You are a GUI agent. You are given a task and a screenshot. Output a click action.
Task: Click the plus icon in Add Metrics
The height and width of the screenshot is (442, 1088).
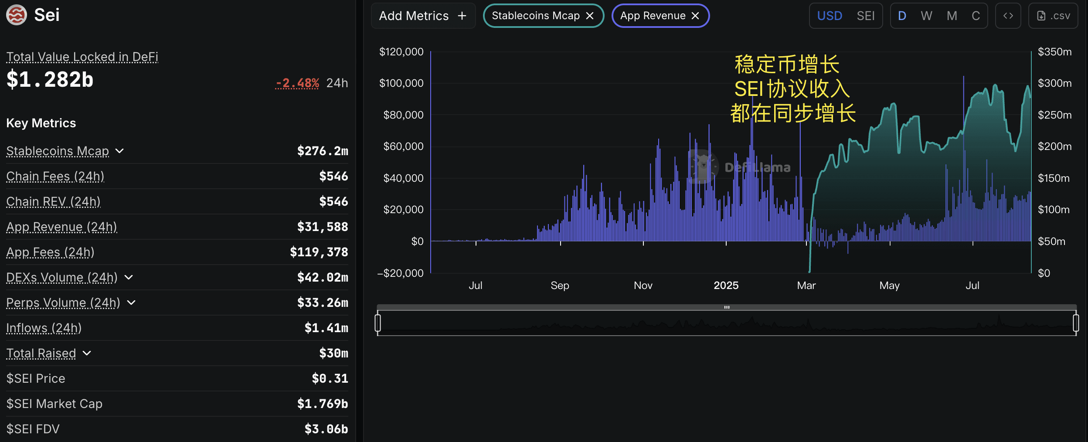pyautogui.click(x=462, y=16)
